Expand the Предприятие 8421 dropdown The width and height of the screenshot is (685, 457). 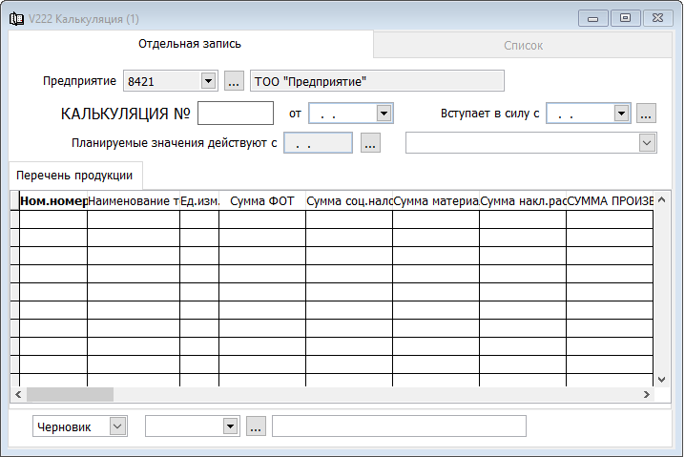click(209, 82)
